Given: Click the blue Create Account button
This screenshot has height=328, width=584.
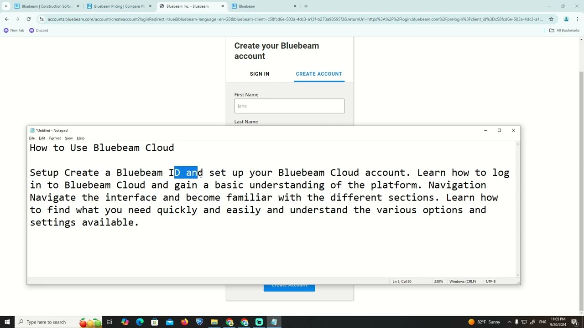Looking at the screenshot, I should tap(289, 286).
